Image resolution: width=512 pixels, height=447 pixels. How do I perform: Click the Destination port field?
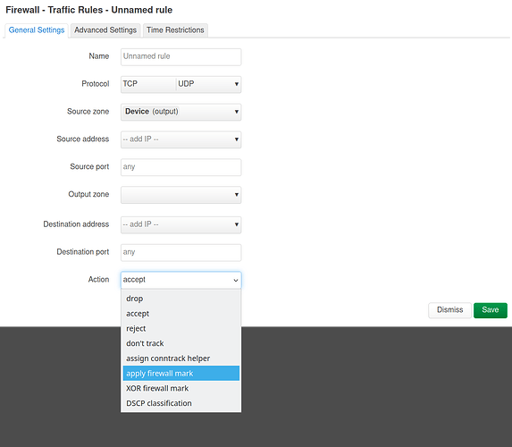coord(180,252)
